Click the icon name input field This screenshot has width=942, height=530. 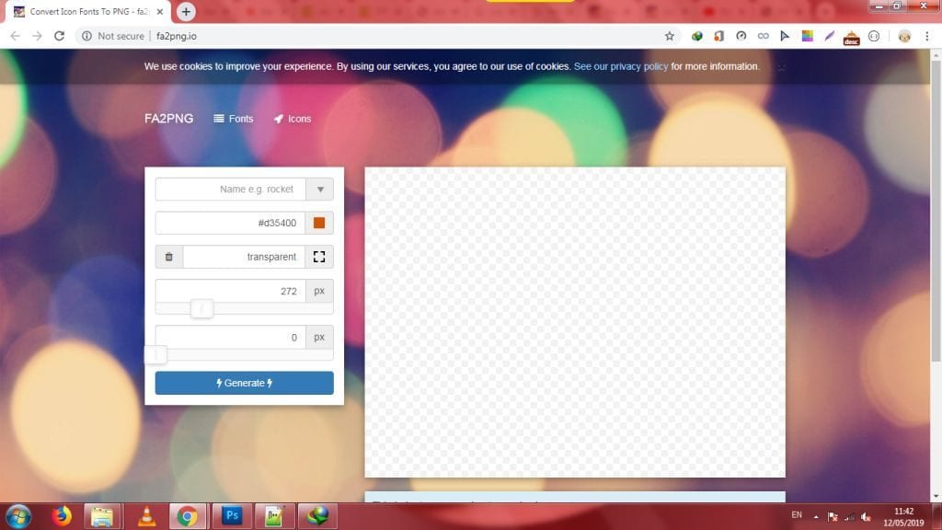(231, 190)
